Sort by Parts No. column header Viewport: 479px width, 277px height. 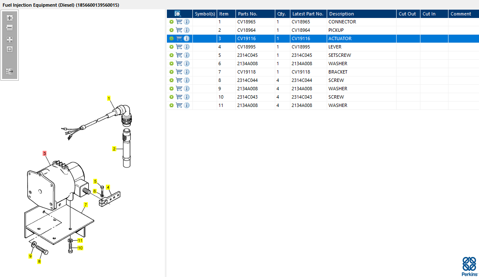[255, 14]
